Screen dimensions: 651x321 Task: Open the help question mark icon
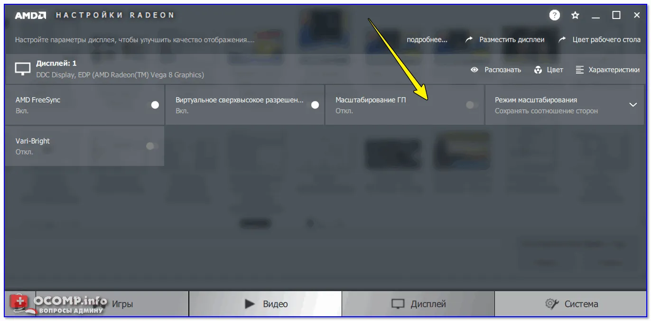pyautogui.click(x=555, y=15)
